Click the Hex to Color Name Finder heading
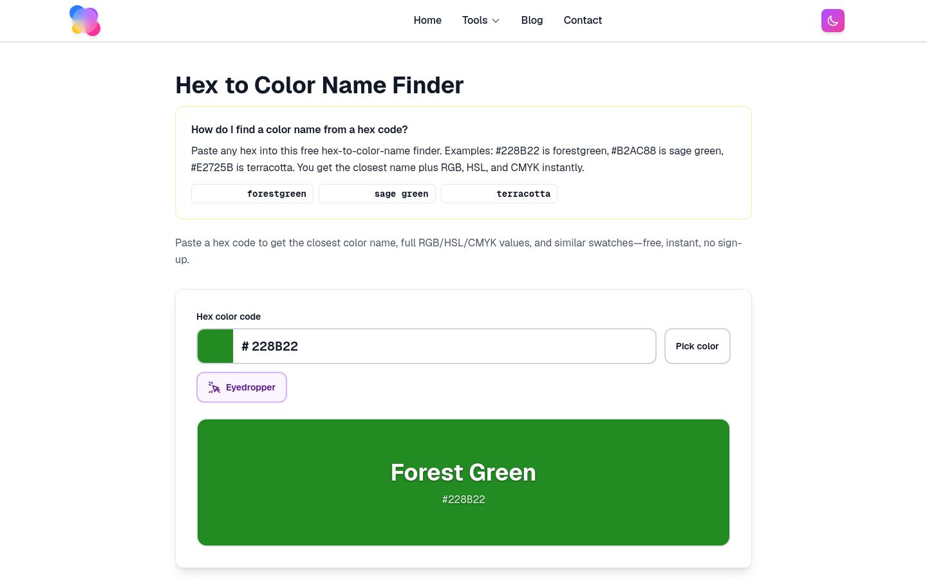 [x=319, y=85]
